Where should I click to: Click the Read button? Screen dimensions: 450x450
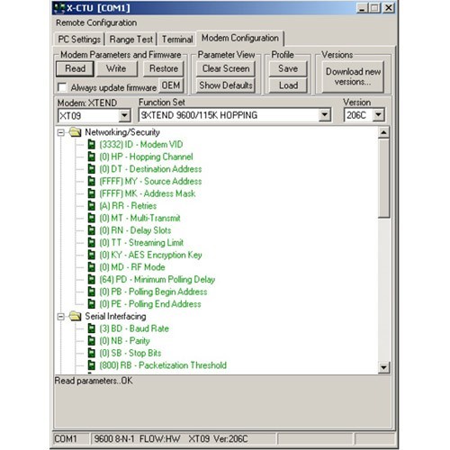75,68
